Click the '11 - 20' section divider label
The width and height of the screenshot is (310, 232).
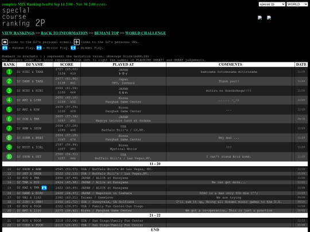155,164
